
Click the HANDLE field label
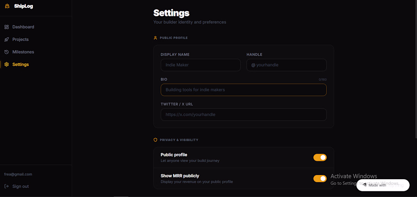(x=254, y=55)
